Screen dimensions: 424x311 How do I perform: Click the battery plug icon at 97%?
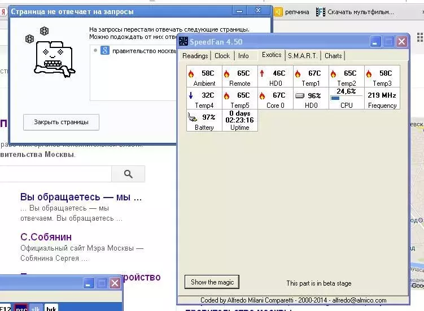pos(193,117)
